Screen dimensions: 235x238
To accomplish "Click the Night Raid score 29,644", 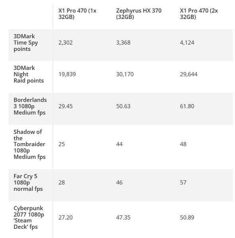I will [x=188, y=74].
